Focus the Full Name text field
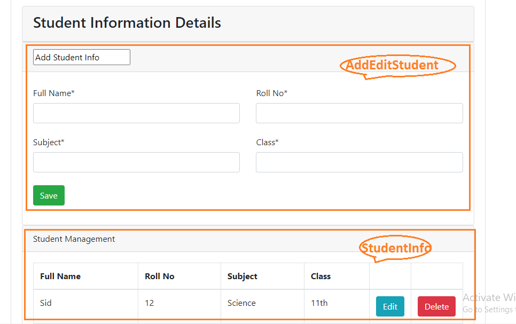Viewport: 516px width, 324px height. pos(136,113)
